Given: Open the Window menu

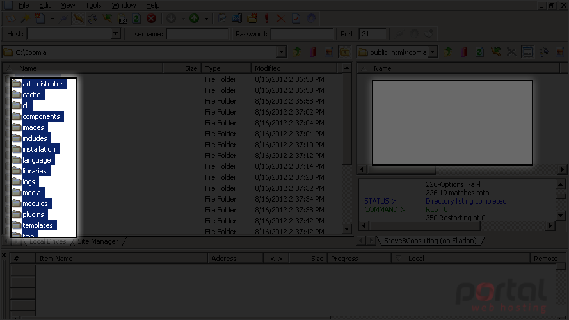Looking at the screenshot, I should (124, 5).
